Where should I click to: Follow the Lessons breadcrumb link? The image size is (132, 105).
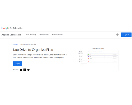16,44
